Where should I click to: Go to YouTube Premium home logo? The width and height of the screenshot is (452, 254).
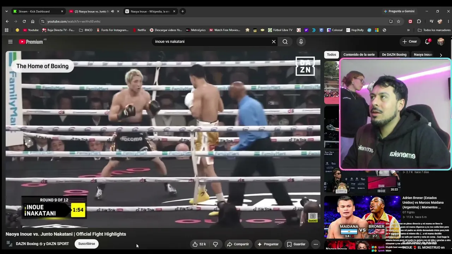coord(31,42)
